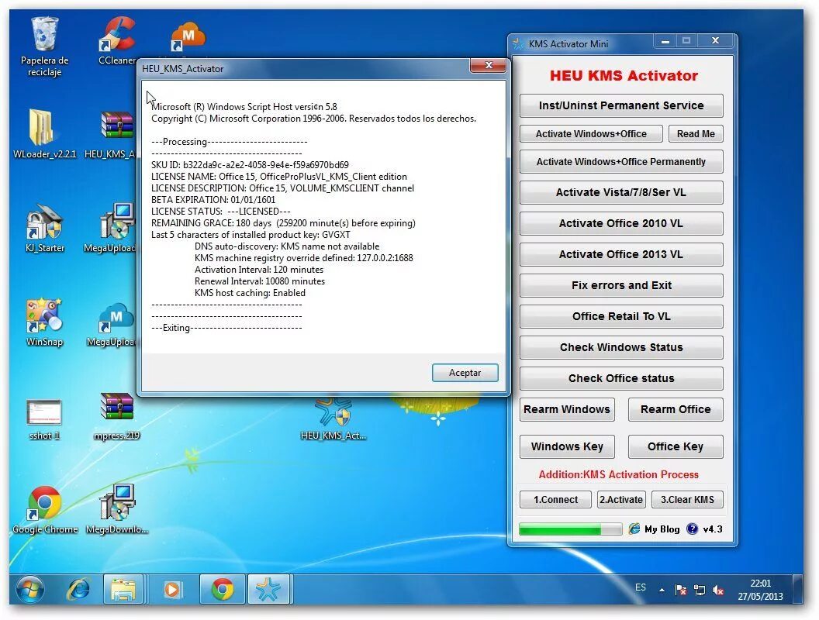Open the Read Me button
The image size is (819, 620).
click(x=696, y=133)
